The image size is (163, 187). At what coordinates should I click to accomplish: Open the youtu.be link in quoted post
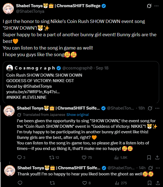[33, 92]
